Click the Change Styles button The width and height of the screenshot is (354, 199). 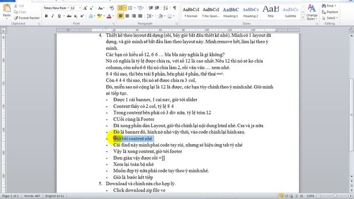point(312,12)
